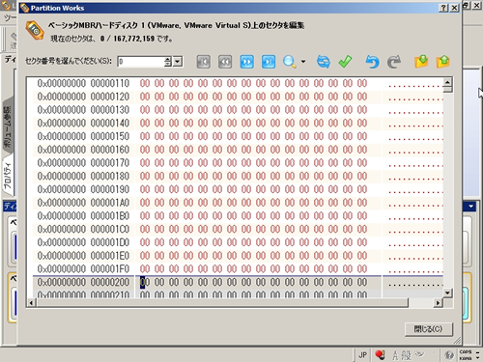483x362 pixels.
Task: Open the sector number dropdown list
Action: click(178, 62)
